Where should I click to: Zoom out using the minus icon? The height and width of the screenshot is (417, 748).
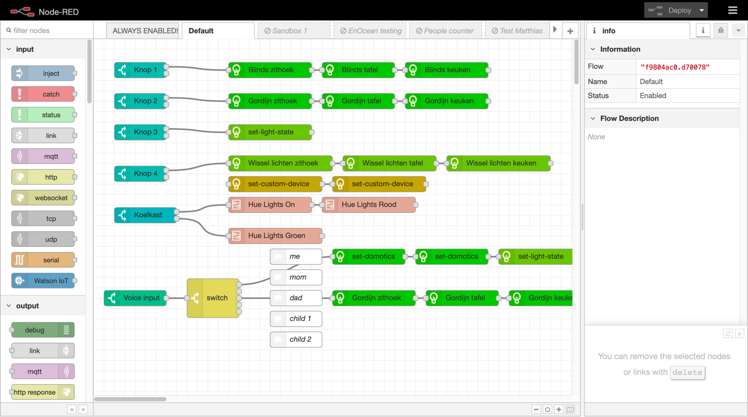536,409
